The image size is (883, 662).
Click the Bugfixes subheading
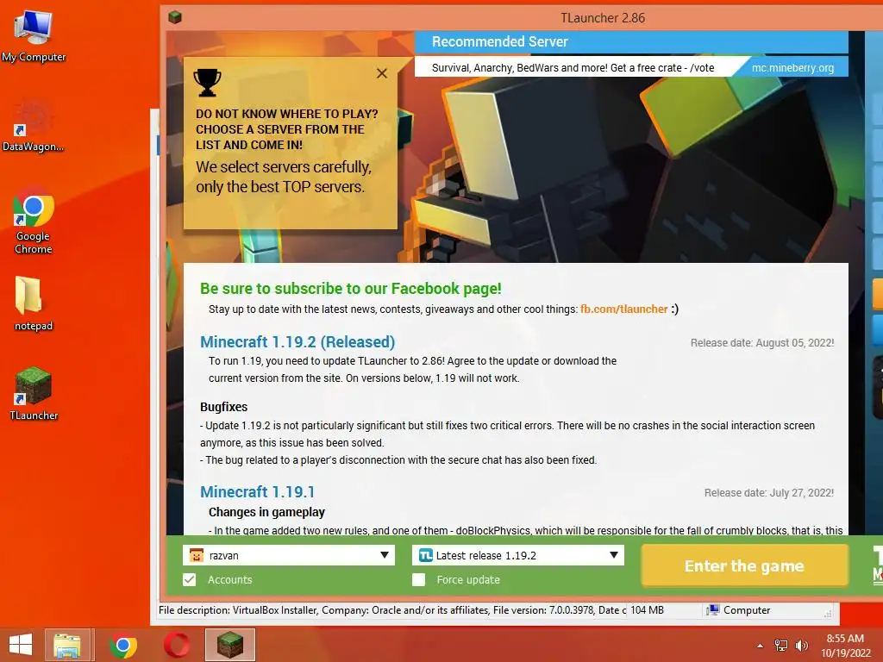[x=223, y=407]
